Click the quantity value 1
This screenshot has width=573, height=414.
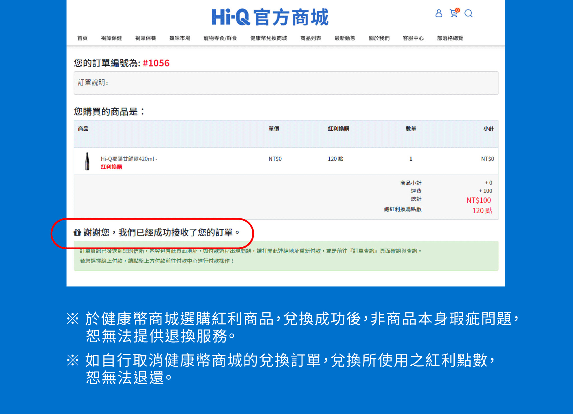tap(411, 159)
